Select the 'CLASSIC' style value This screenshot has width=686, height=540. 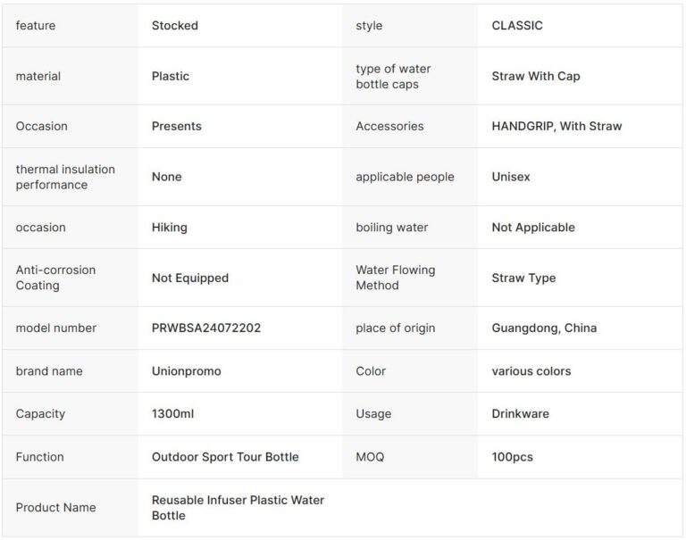click(516, 26)
